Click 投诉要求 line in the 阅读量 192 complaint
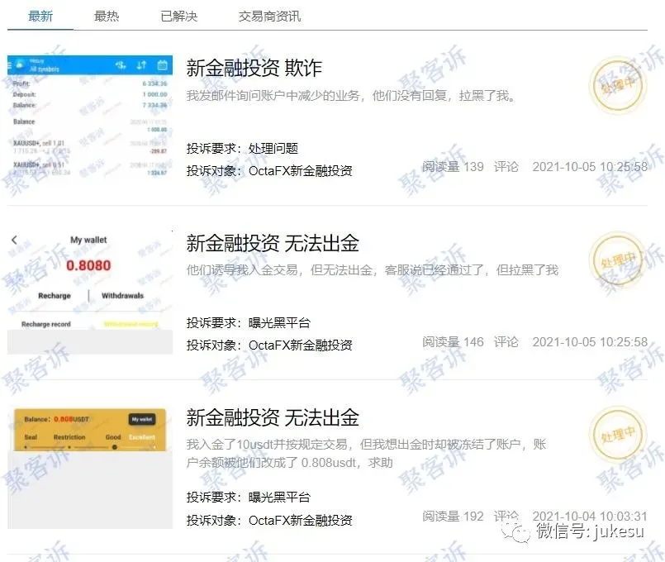This screenshot has width=665, height=562. click(248, 497)
